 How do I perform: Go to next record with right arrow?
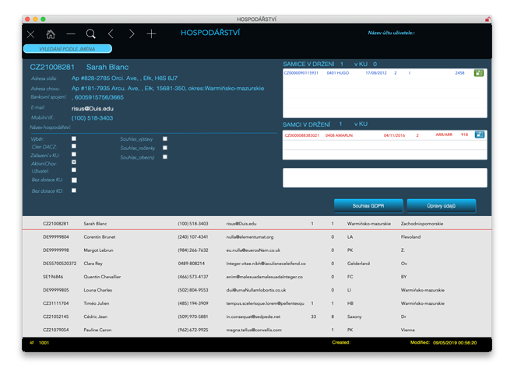pyautogui.click(x=132, y=34)
